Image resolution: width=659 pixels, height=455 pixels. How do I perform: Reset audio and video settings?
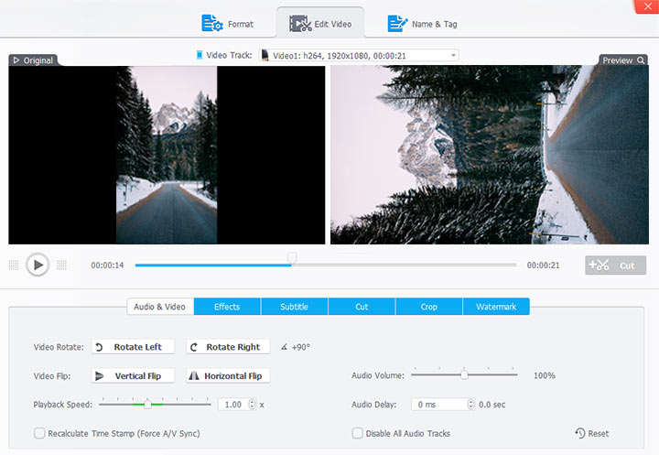pyautogui.click(x=592, y=433)
